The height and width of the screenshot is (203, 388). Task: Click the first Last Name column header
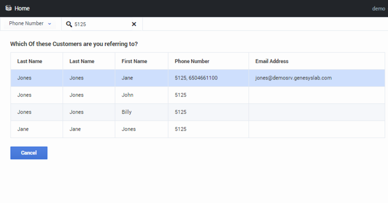(30, 62)
